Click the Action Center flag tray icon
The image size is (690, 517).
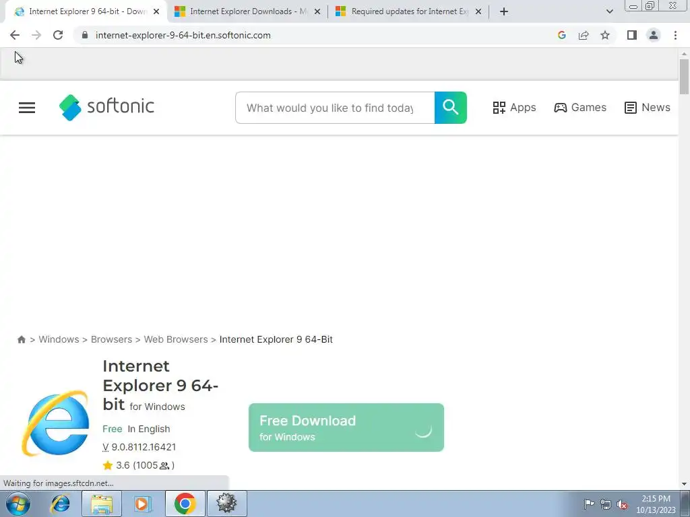point(589,504)
